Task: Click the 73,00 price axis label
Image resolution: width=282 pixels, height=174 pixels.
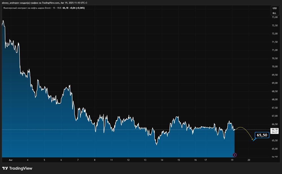Action: [274, 17]
